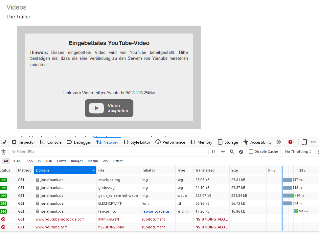The height and width of the screenshot is (233, 319).
Task: Toggle responsive design mode icon
Action: click(304, 142)
